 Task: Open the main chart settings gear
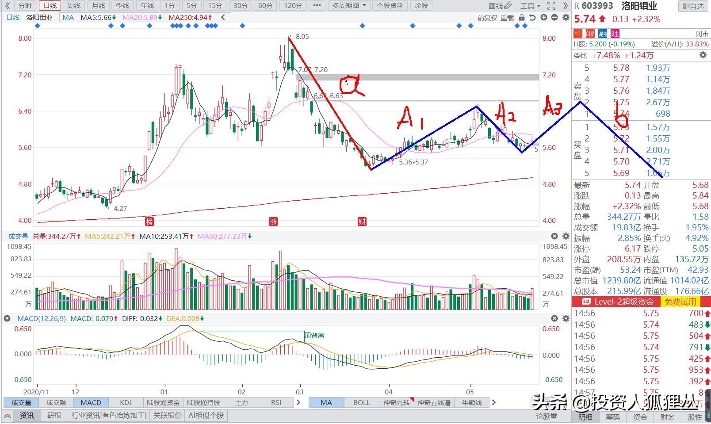(566, 18)
